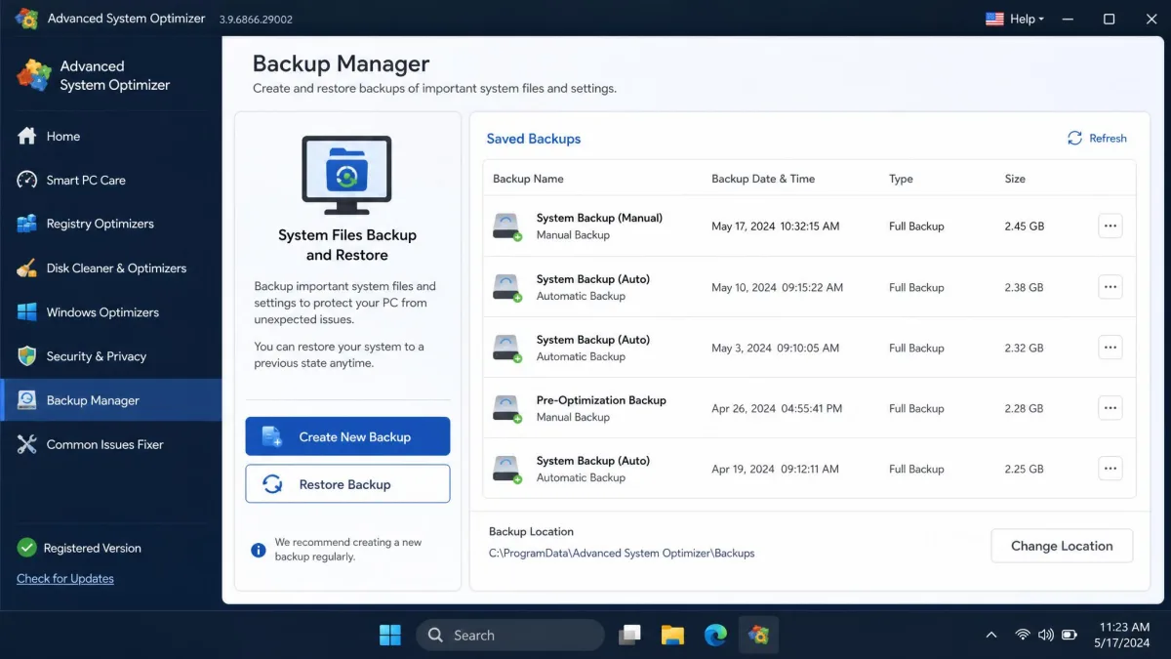Viewport: 1171px width, 659px height.
Task: Sort by the Backup Name column header
Action: 528,179
